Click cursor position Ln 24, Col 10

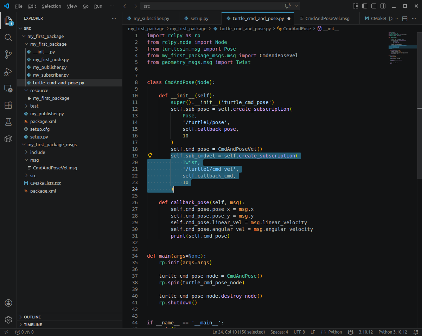(238, 332)
